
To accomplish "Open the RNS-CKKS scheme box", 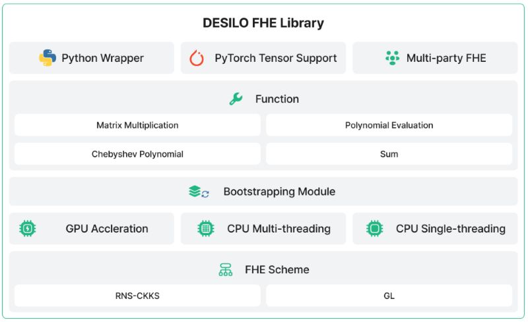I will (137, 296).
